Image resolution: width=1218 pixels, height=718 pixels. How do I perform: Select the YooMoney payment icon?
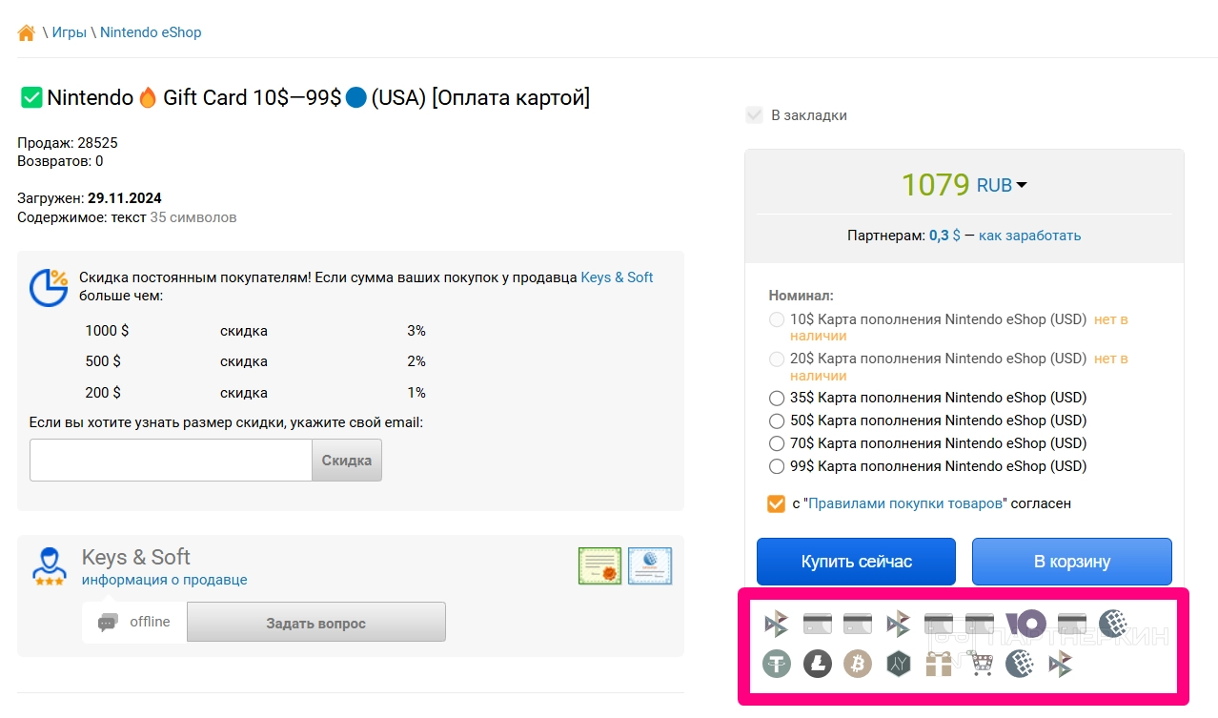pyautogui.click(x=1025, y=624)
